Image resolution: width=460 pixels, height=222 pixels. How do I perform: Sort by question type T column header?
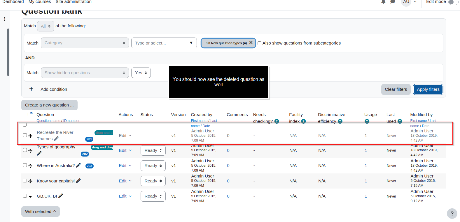click(x=28, y=114)
